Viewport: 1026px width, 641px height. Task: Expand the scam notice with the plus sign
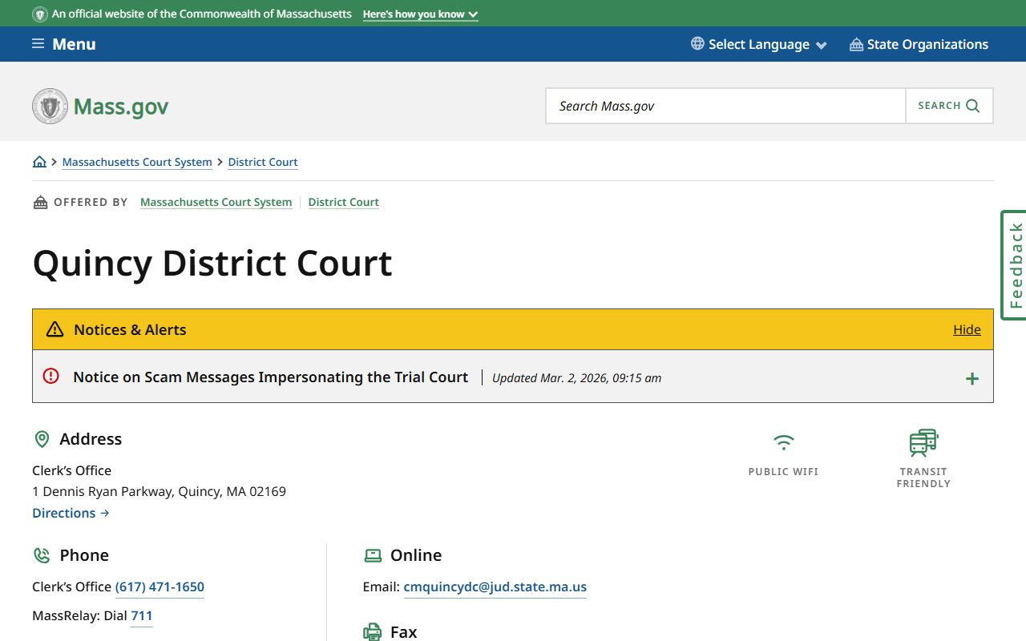tap(971, 379)
